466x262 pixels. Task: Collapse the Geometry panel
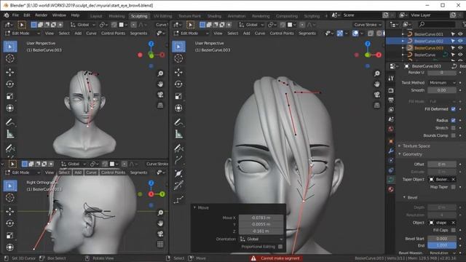pyautogui.click(x=400, y=154)
